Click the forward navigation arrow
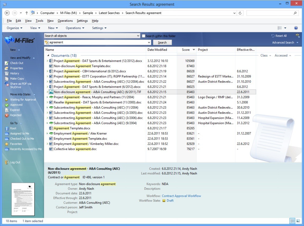 pyautogui.click(x=15, y=13)
